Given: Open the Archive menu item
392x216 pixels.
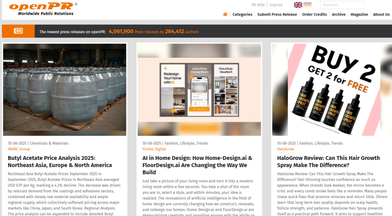Looking at the screenshot, I should (338, 15).
